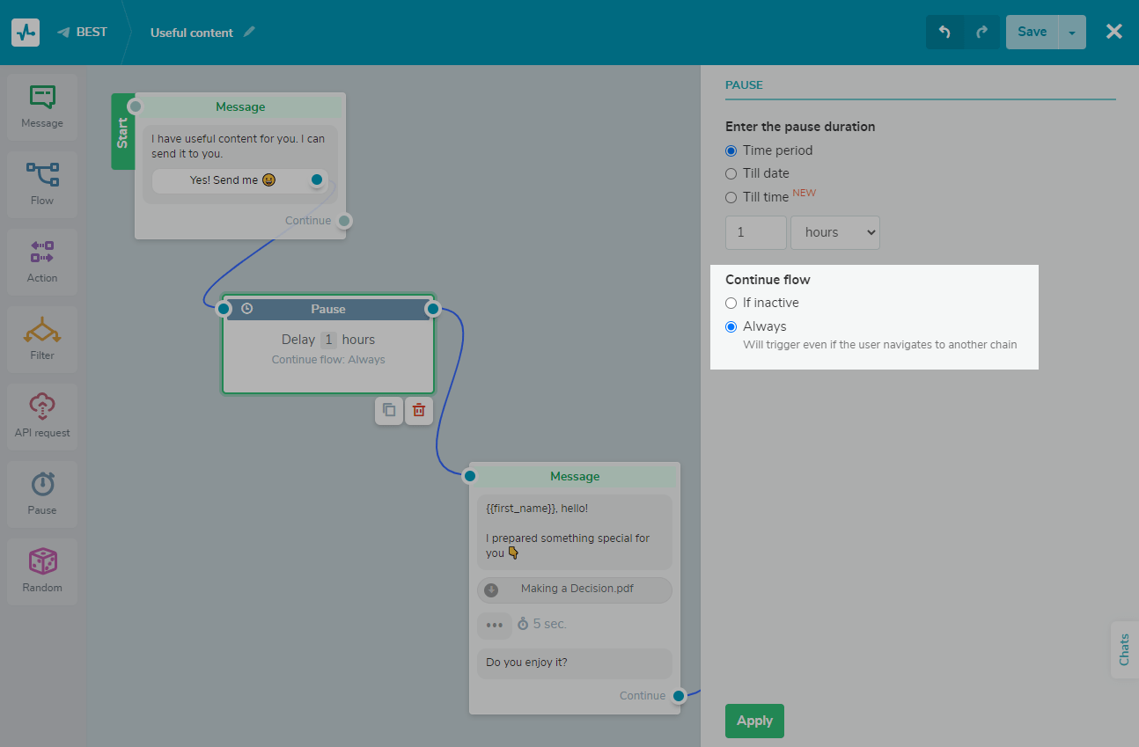This screenshot has height=747, width=1139.
Task: Click the Save button
Action: [1032, 33]
